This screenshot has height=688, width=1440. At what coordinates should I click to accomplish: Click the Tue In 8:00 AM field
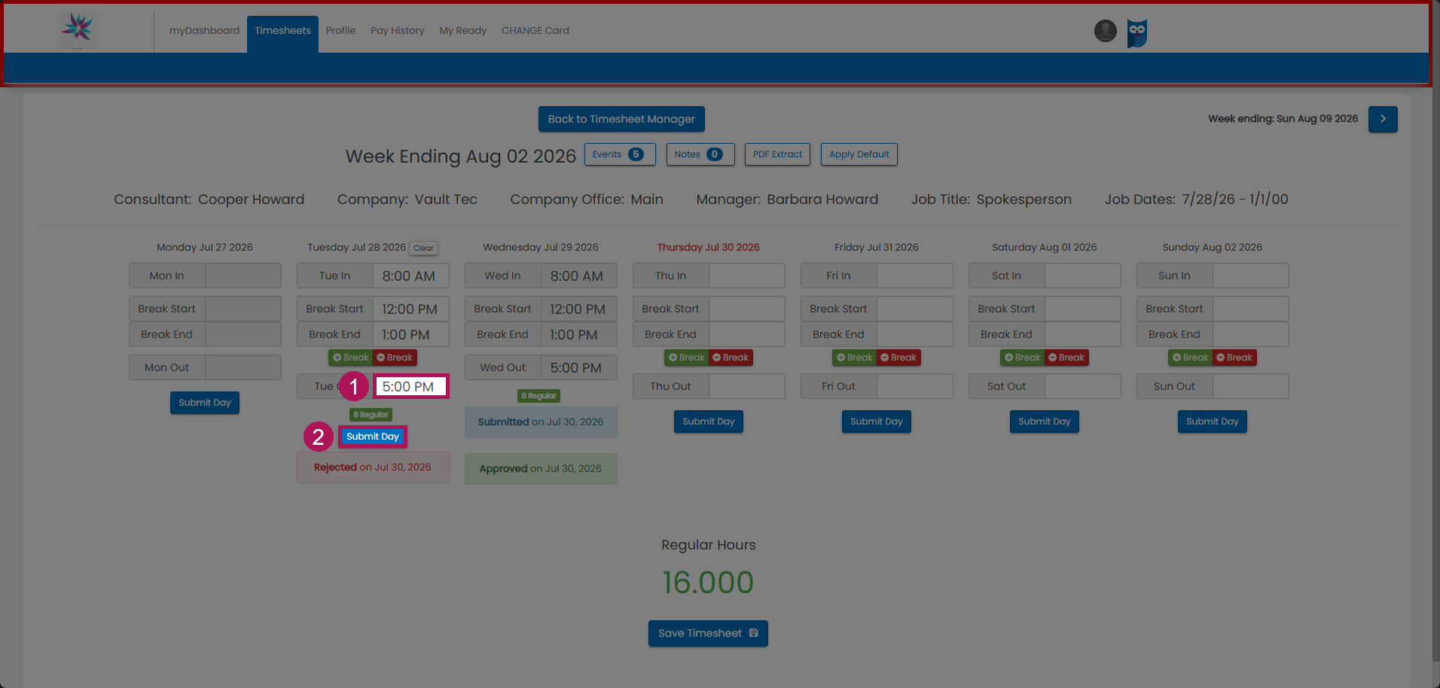click(411, 276)
